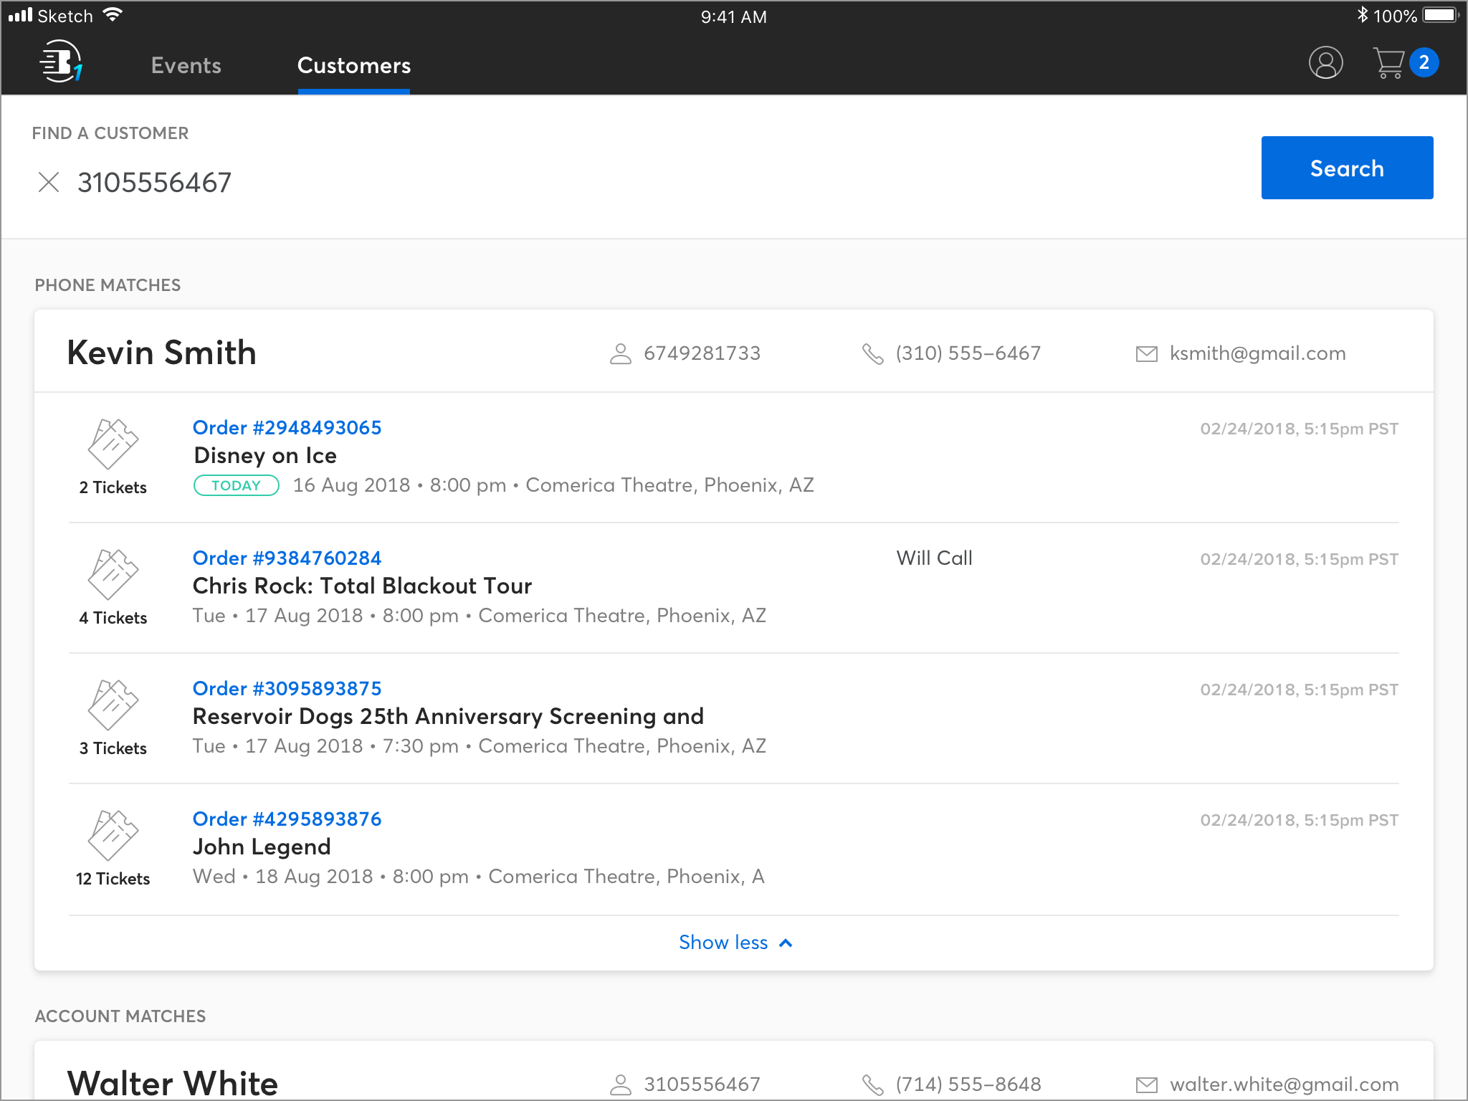Click ticket icon for Chris Rock order
The height and width of the screenshot is (1101, 1468).
[x=113, y=574]
